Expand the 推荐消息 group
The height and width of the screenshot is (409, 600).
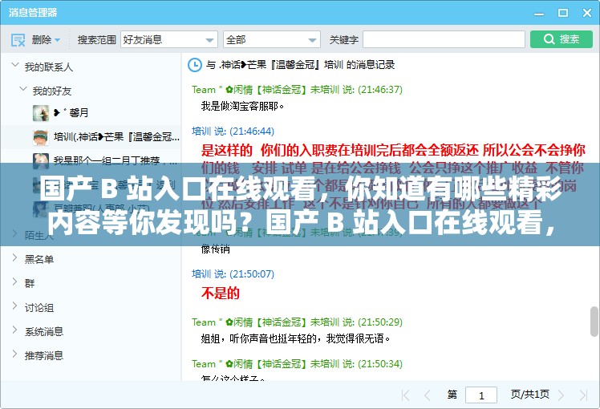click(15, 354)
